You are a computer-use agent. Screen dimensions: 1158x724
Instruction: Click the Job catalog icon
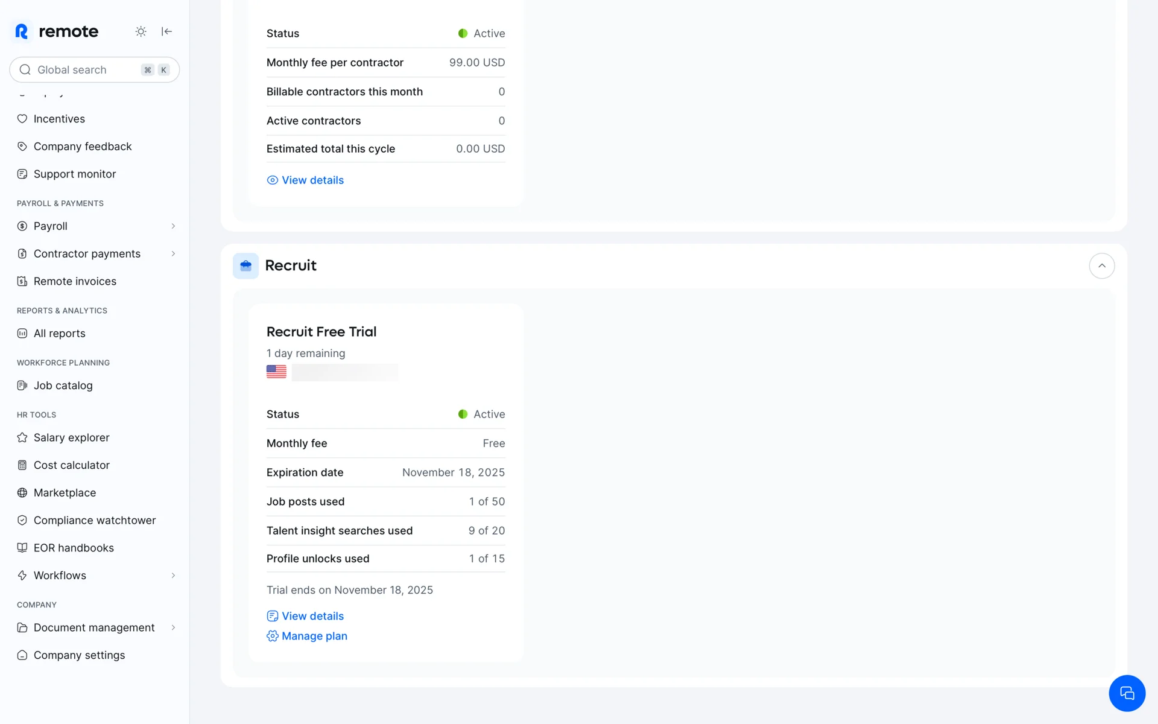22,386
